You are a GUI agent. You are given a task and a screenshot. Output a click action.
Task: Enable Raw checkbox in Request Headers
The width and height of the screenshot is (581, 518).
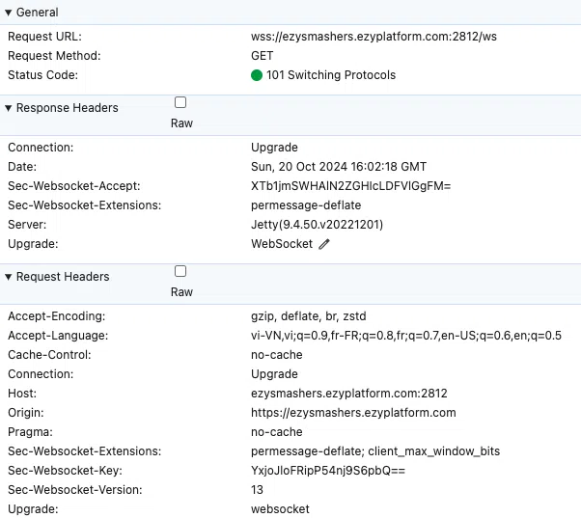[x=180, y=271]
